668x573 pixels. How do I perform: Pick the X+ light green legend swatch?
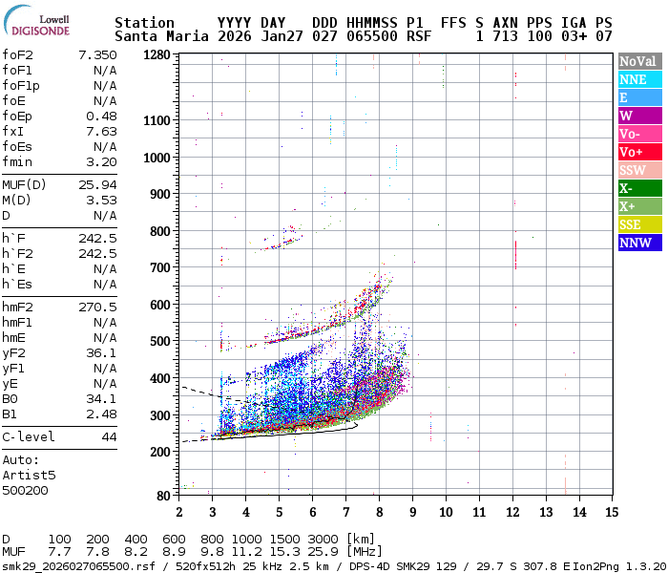click(638, 206)
